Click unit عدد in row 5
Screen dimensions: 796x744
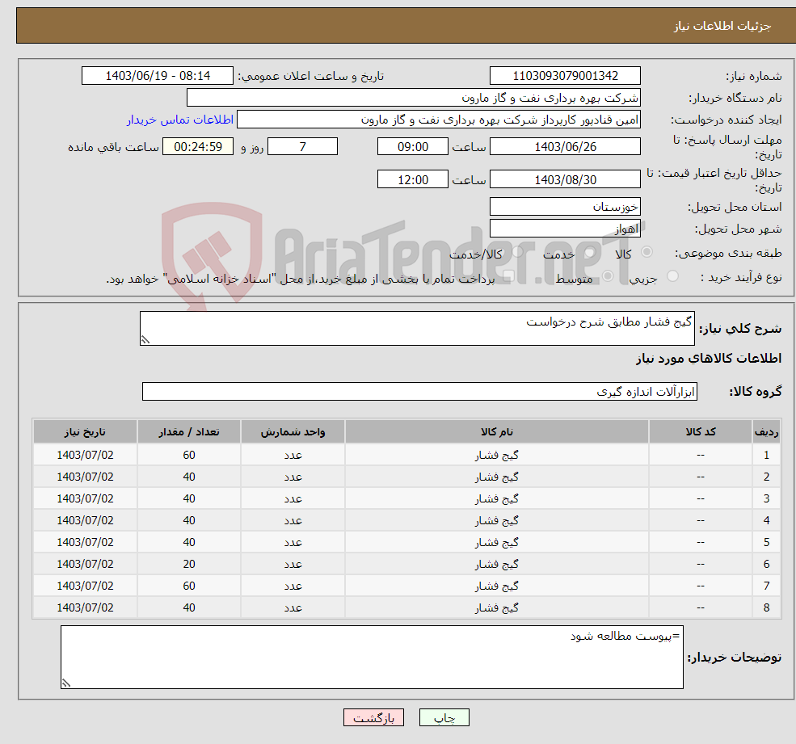click(293, 542)
